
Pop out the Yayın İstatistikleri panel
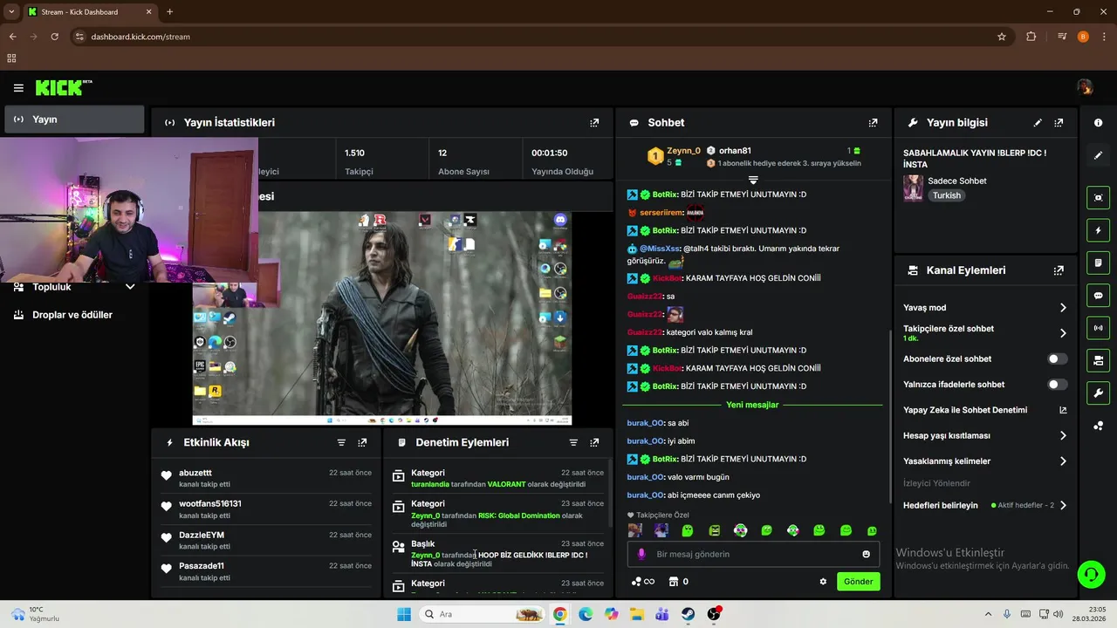[594, 123]
